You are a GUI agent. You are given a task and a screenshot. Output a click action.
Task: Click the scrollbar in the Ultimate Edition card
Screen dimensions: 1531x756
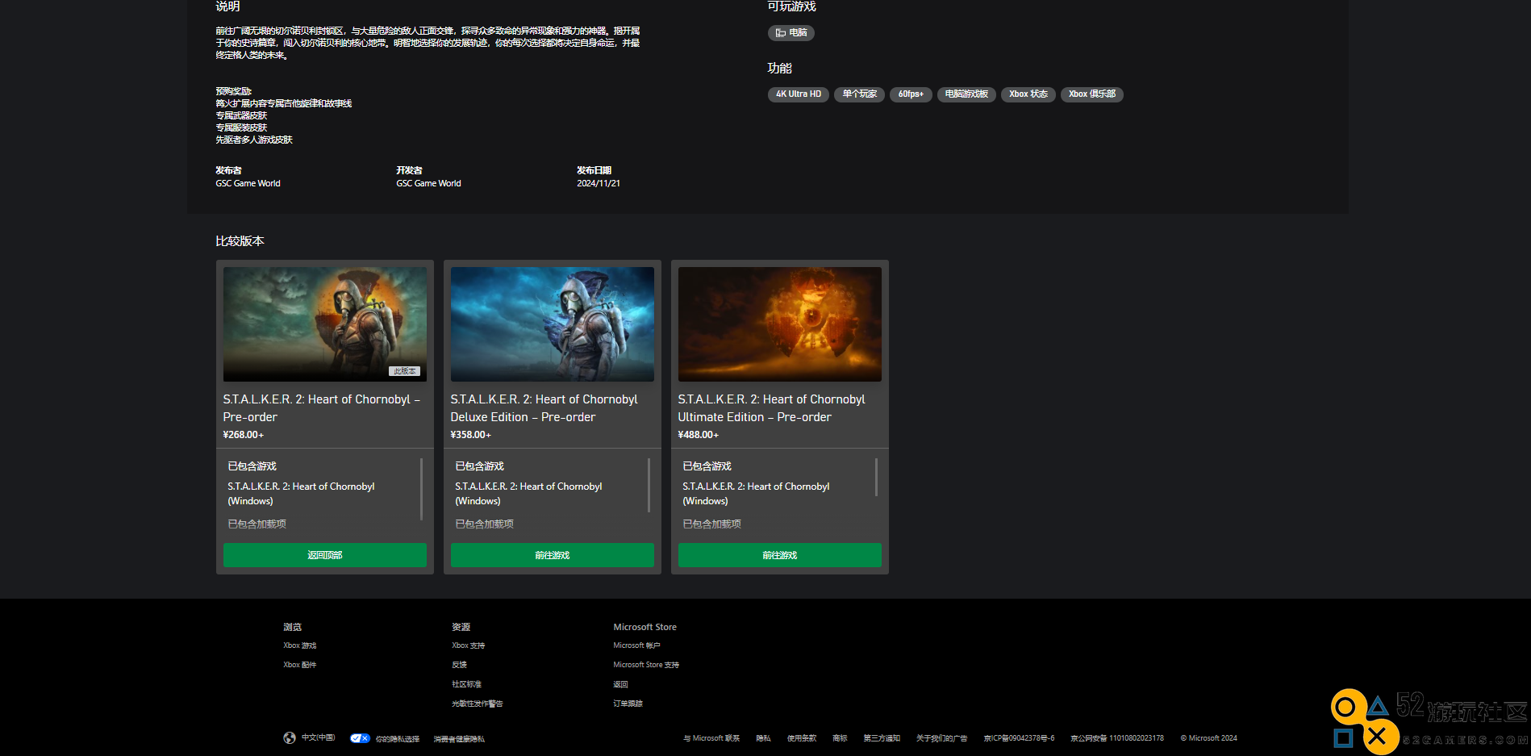(876, 477)
